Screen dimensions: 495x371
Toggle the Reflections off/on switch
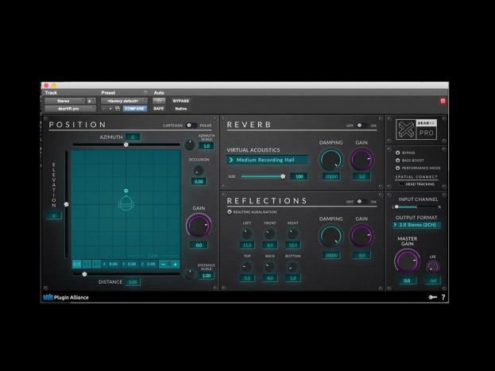click(358, 202)
